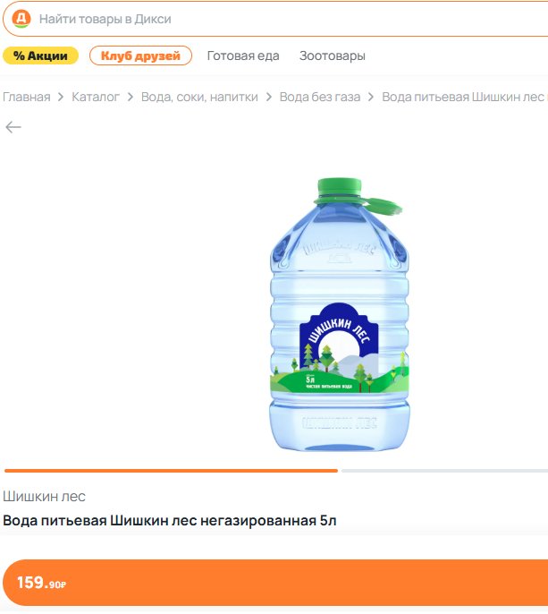This screenshot has width=548, height=614.
Task: Open Вода, соки, напитки breadcrumb category
Action: 199,97
